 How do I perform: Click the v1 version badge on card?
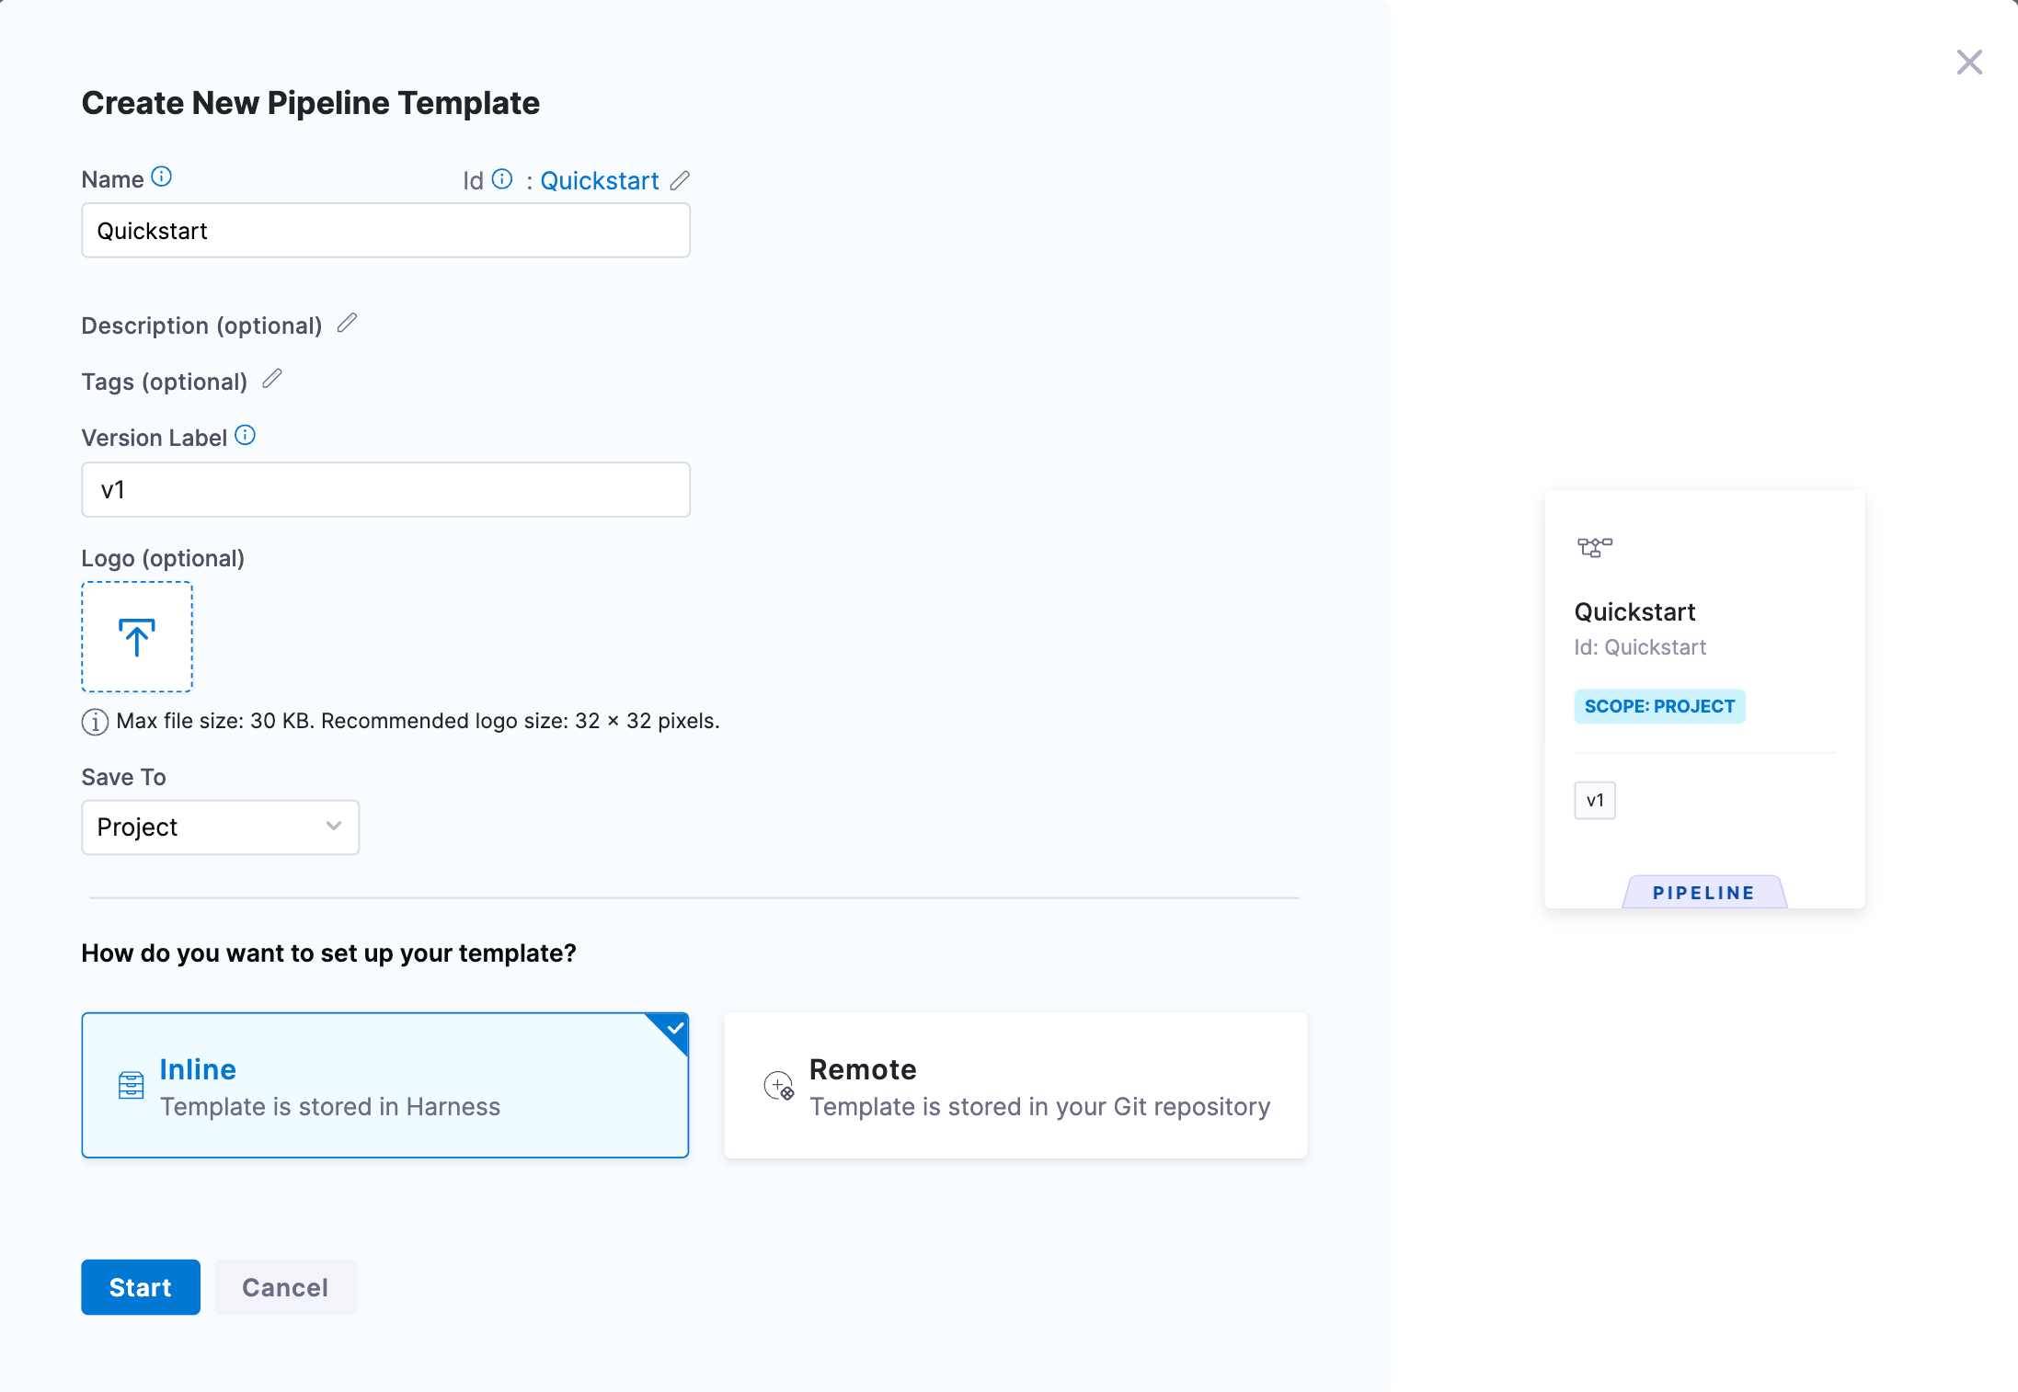pyautogui.click(x=1595, y=800)
